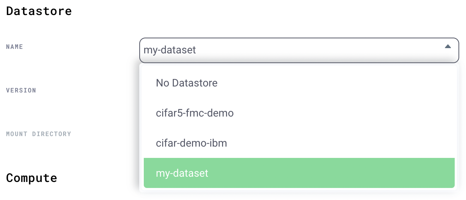Choose cifar5-fmc-demo from the list
This screenshot has width=466, height=200.
299,113
